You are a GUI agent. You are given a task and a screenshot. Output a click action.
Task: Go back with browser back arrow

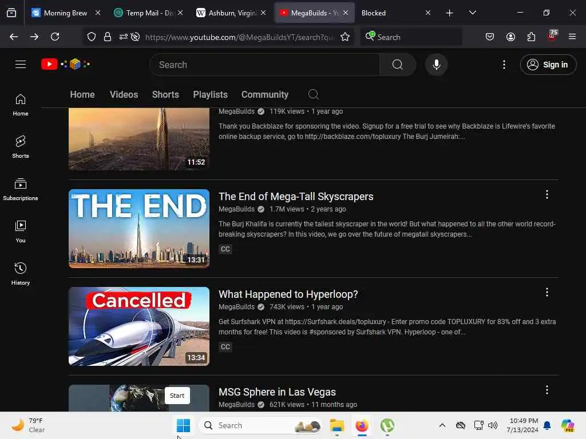14,37
